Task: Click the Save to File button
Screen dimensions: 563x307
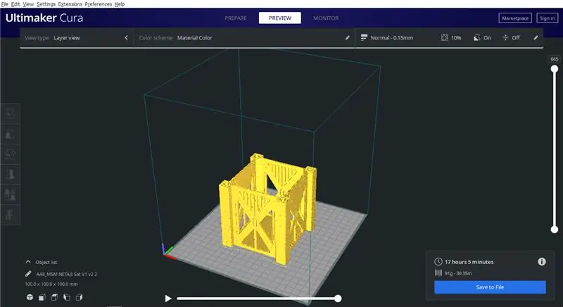Action: click(x=490, y=287)
